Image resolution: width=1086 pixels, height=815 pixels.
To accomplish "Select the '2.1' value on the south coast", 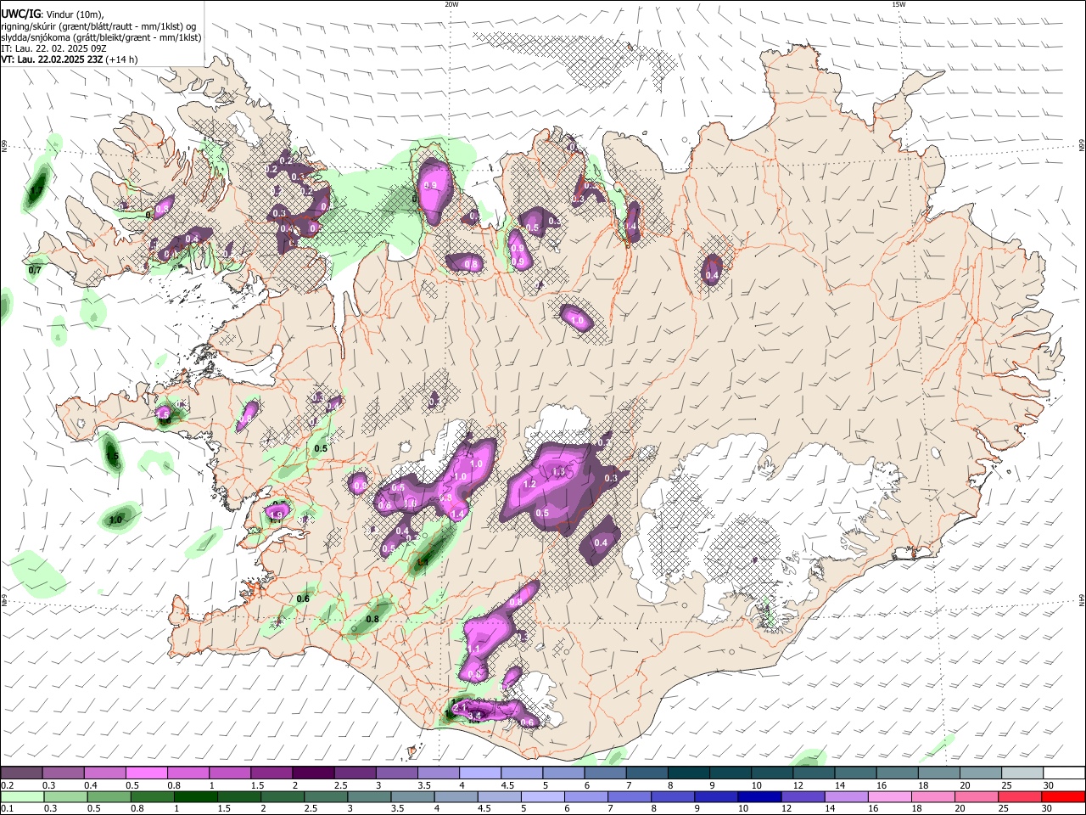I will tap(461, 706).
